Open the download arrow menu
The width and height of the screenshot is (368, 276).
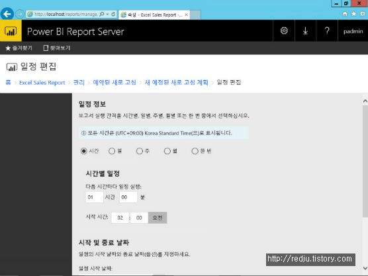pyautogui.click(x=305, y=30)
